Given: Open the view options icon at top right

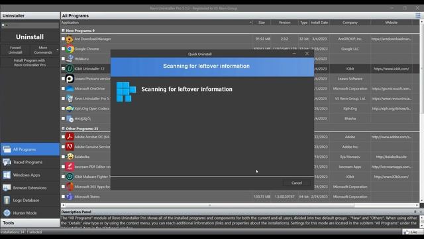Looking at the screenshot, I should click(418, 15).
